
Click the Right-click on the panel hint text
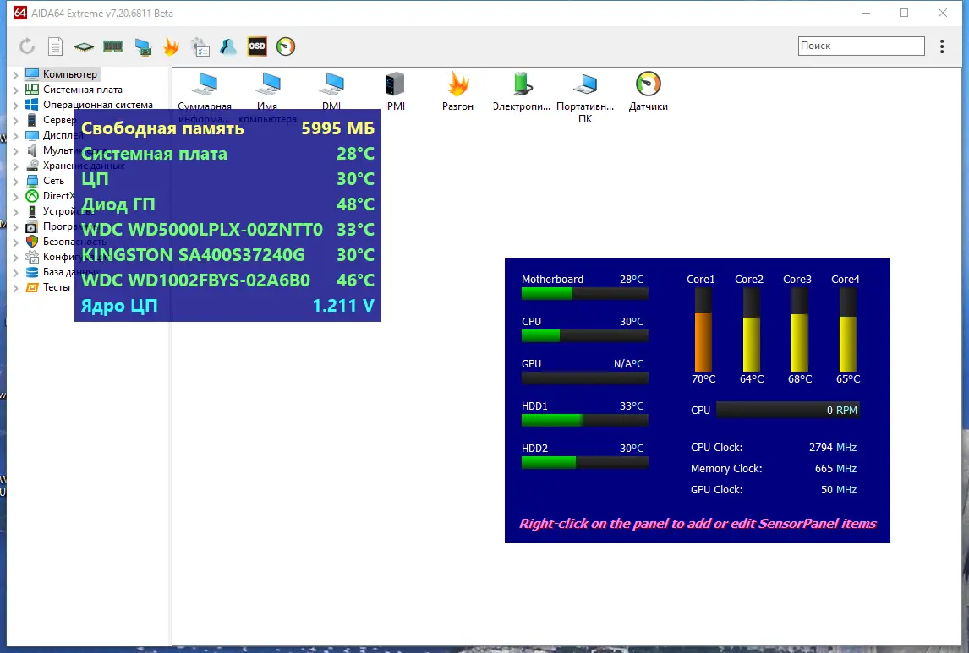698,524
